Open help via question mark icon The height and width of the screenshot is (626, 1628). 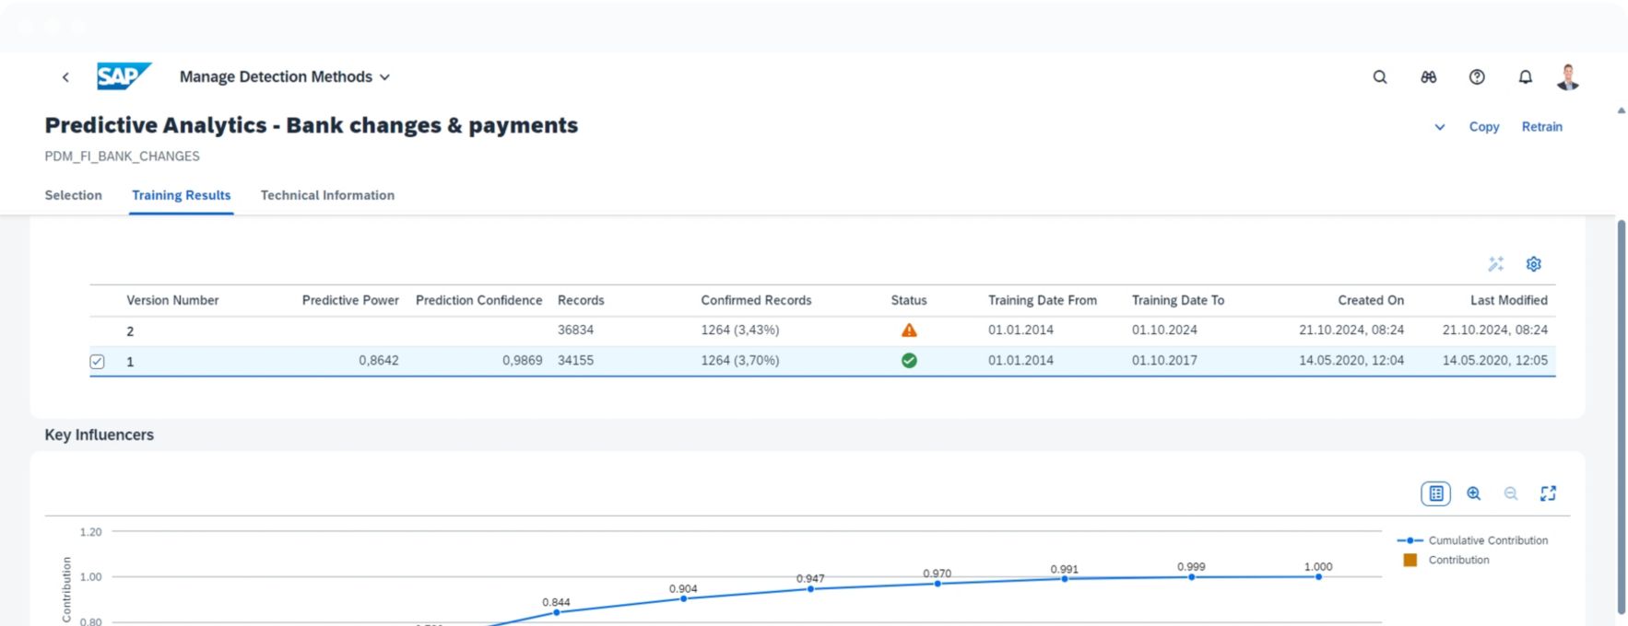pos(1477,77)
